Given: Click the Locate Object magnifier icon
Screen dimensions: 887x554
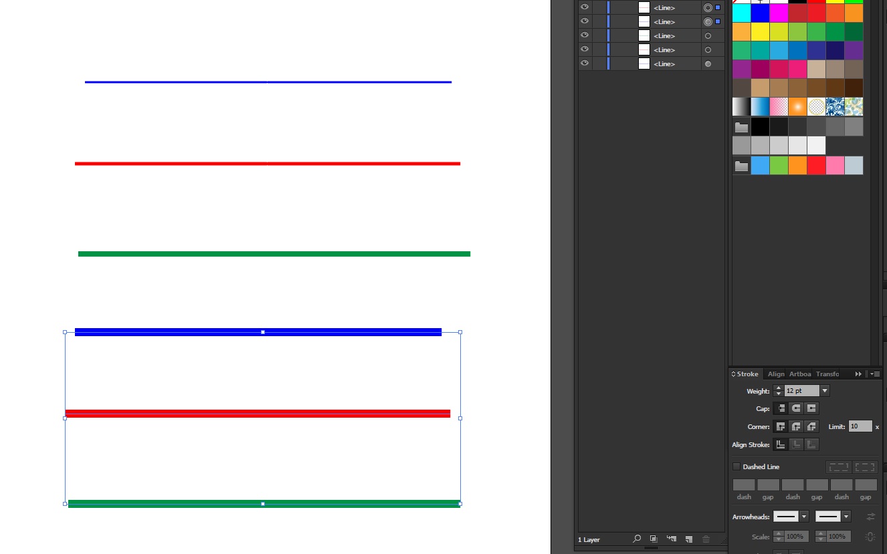Looking at the screenshot, I should point(637,539).
